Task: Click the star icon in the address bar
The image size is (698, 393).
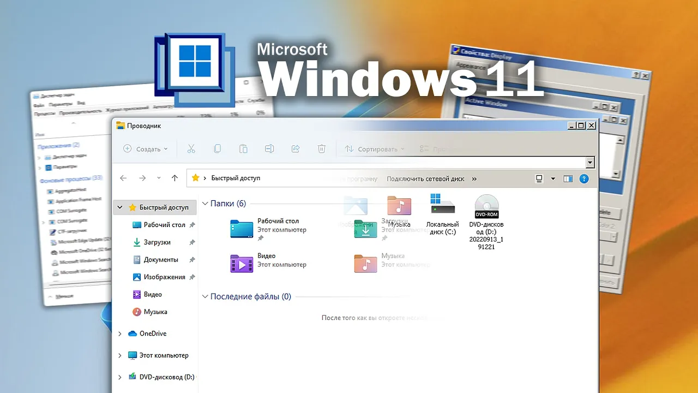Action: (x=196, y=178)
